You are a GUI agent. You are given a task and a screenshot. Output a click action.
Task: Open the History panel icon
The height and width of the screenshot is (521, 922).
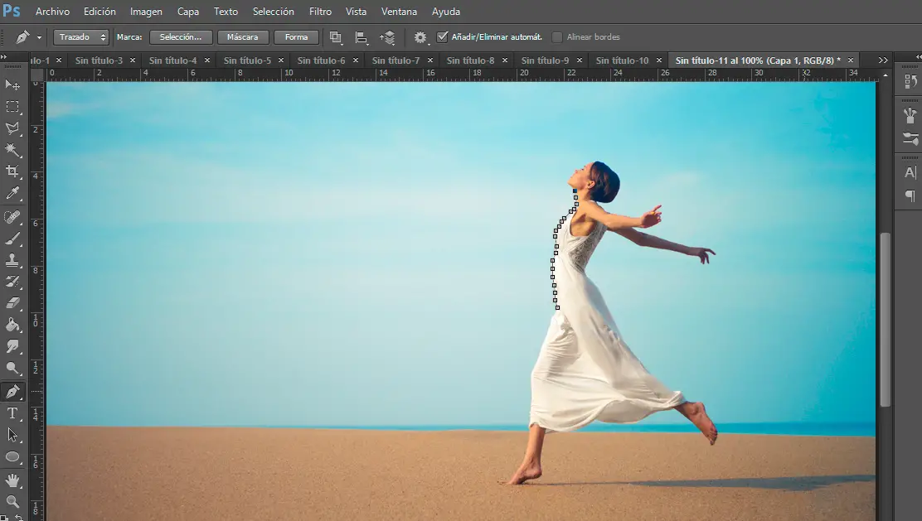click(x=910, y=81)
